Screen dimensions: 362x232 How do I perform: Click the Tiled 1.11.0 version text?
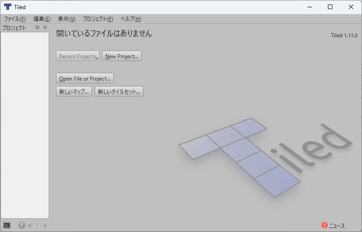344,35
